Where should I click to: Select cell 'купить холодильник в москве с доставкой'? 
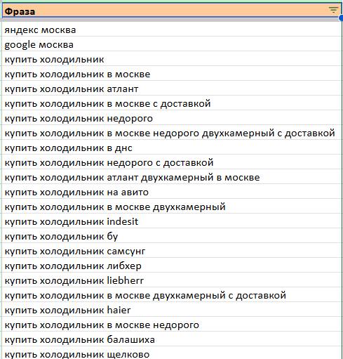pyautogui.click(x=172, y=103)
